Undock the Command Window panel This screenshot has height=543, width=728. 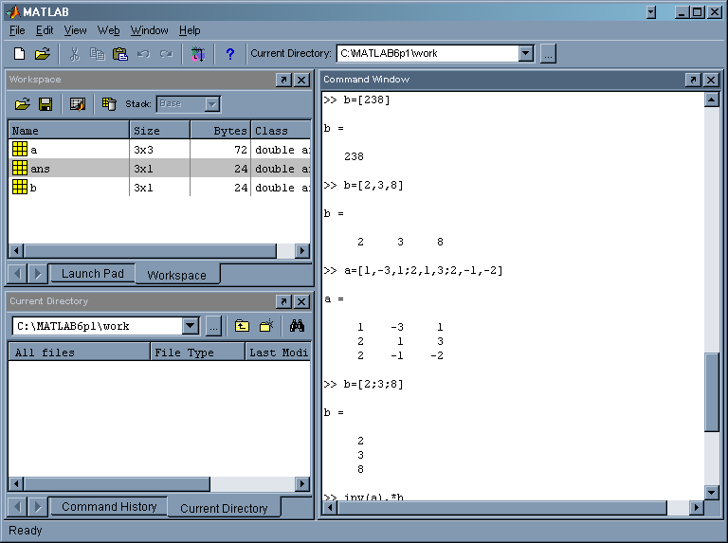click(x=693, y=80)
